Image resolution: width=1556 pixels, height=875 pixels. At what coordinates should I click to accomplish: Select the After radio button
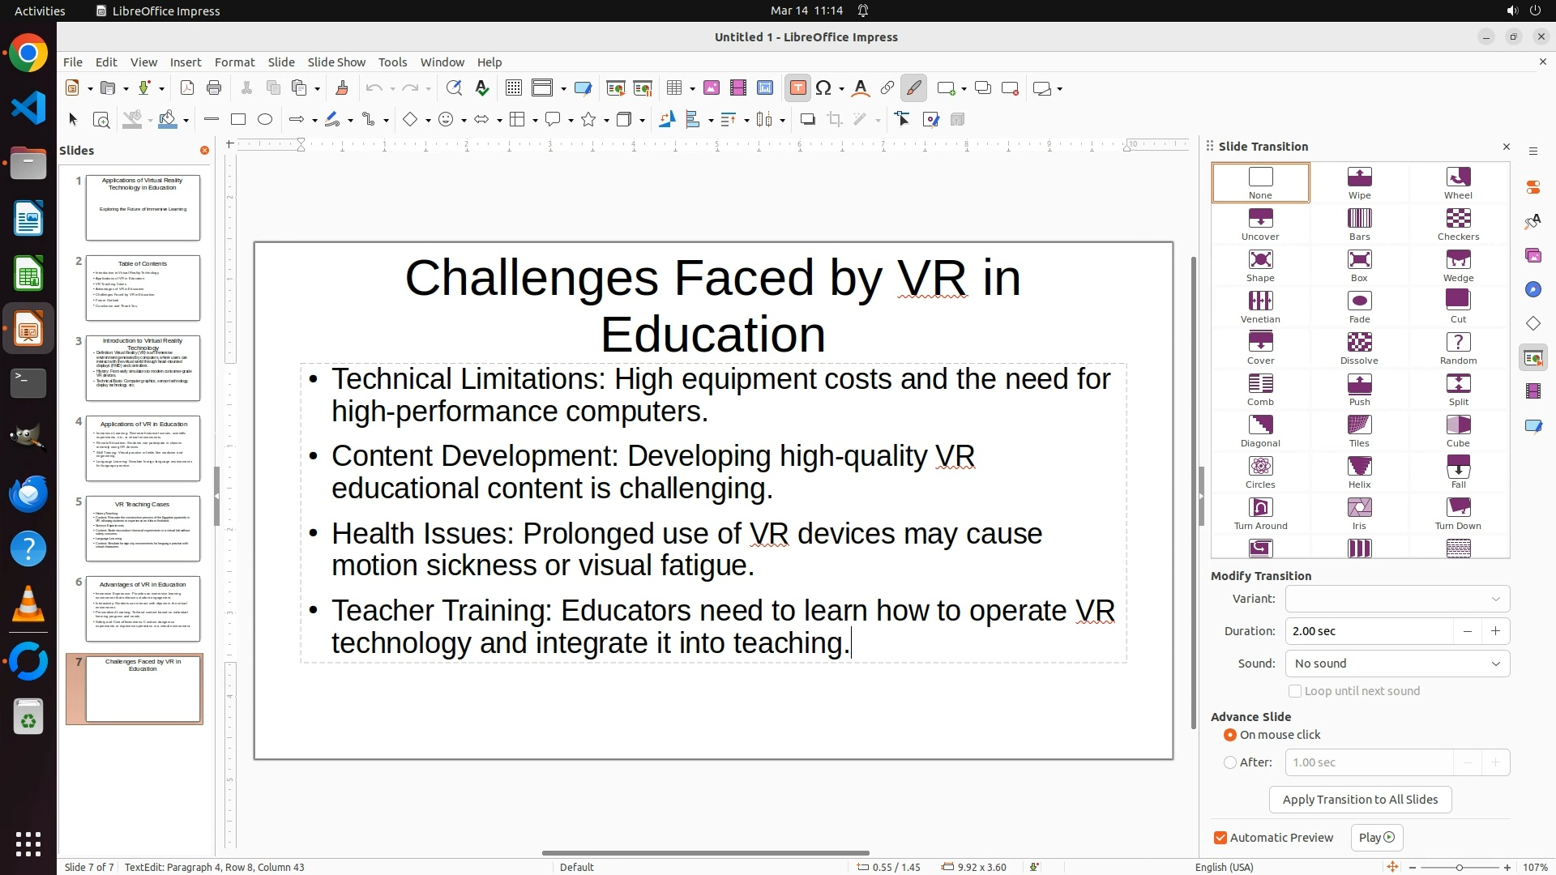pyautogui.click(x=1230, y=762)
